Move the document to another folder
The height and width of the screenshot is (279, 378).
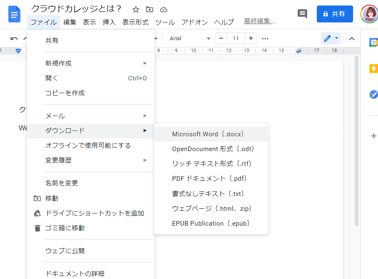pos(150,8)
